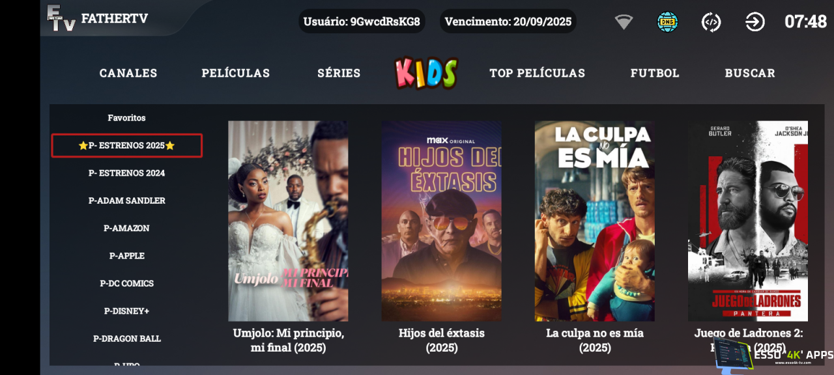834x375 pixels.
Task: Click the code refresh circular icon
Action: 711,22
